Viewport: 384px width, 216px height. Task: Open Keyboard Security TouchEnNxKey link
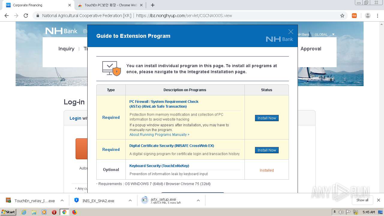click(159, 166)
